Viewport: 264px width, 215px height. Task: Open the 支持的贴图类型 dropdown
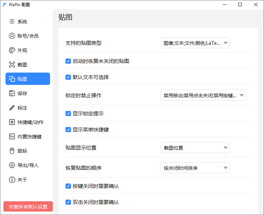(x=195, y=43)
